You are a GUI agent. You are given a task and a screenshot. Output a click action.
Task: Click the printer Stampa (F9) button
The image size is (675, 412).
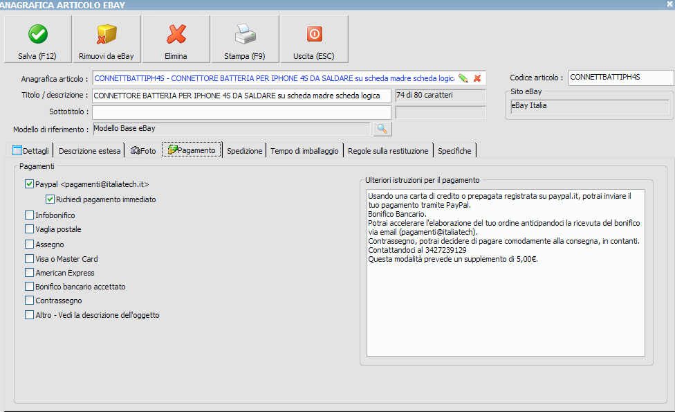point(245,39)
